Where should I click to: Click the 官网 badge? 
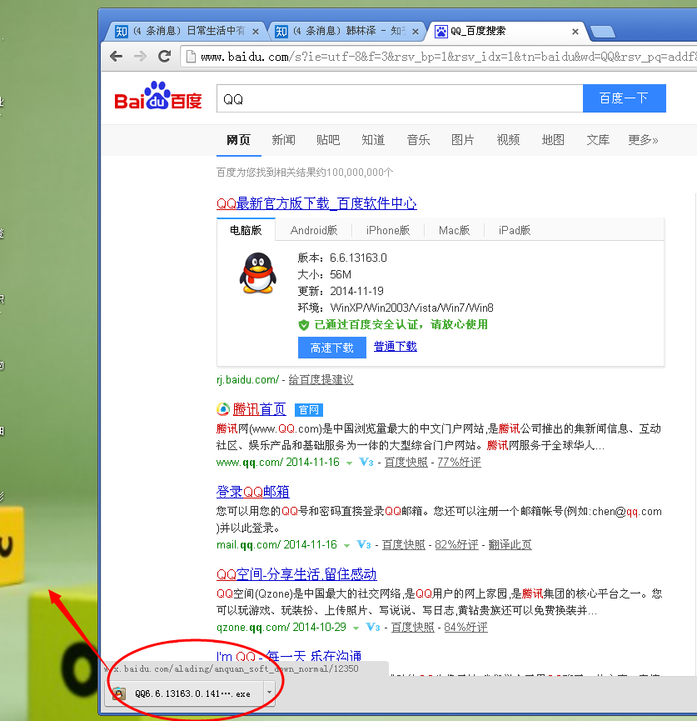[x=308, y=410]
